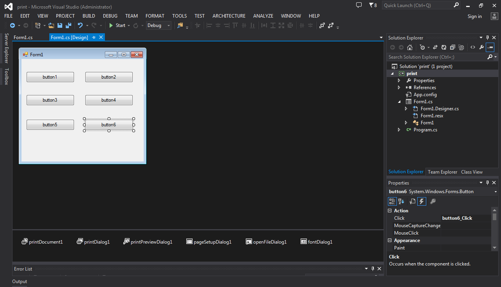Click the View Code icon in Solution Explorer
The height and width of the screenshot is (287, 501).
(473, 47)
